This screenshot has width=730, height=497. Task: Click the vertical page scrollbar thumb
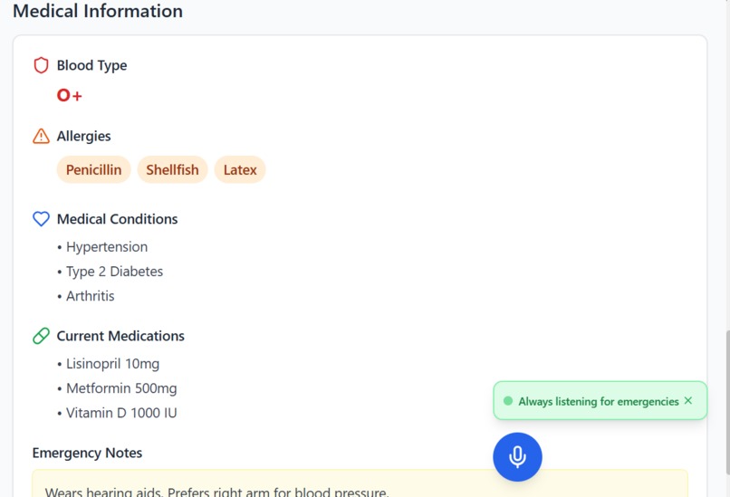point(726,403)
